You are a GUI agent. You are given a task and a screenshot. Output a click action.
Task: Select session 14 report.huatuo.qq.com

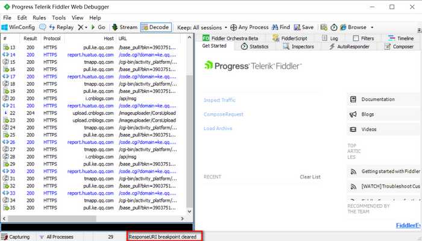[x=93, y=55]
